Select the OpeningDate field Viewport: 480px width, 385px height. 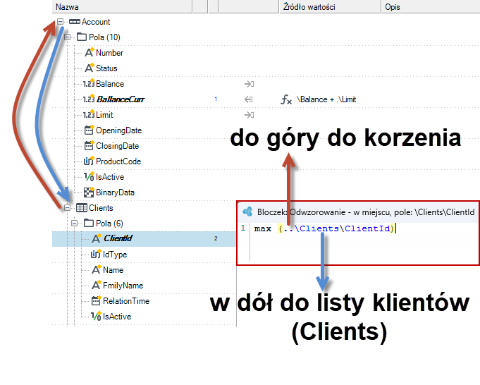pos(119,130)
